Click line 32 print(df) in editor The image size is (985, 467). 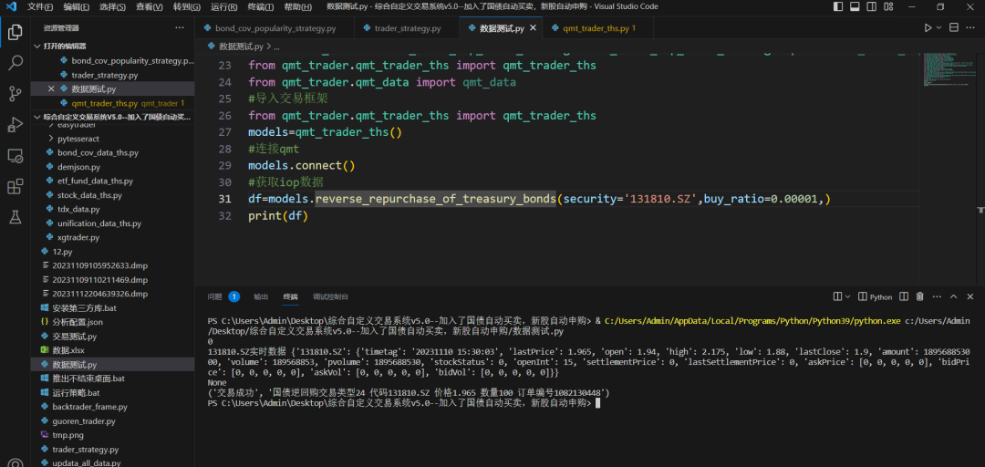[x=278, y=215]
